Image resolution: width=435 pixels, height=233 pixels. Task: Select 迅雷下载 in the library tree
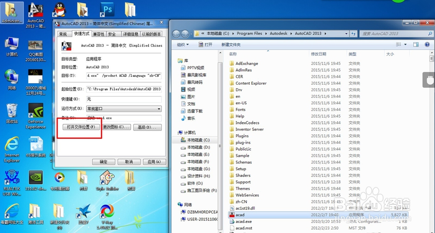(192, 111)
